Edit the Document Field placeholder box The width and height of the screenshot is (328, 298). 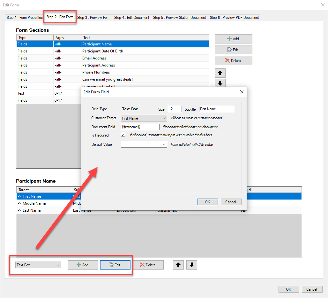(140, 127)
